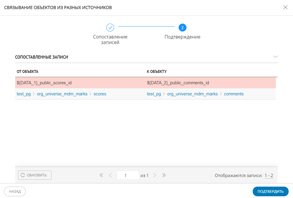Open test_pg link in the От объекта column
The width and height of the screenshot is (293, 198).
pos(24,94)
